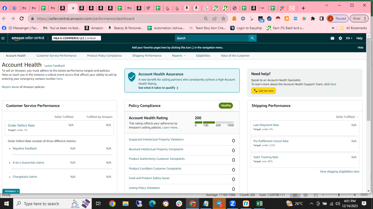This screenshot has width=373, height=209.
Task: Click the Call me now button
Action: pyautogui.click(x=264, y=91)
